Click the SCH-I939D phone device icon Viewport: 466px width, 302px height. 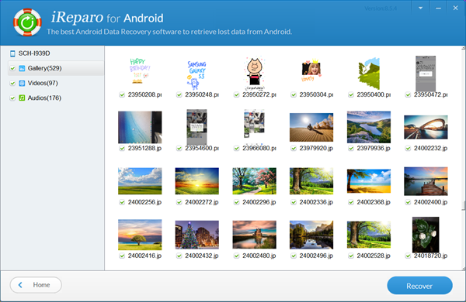coord(12,53)
